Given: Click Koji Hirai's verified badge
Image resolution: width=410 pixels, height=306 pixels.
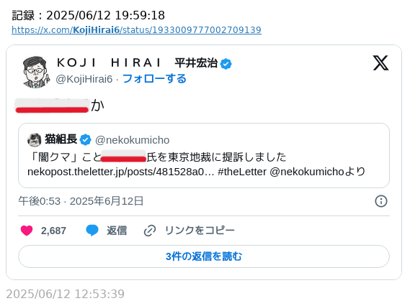Looking at the screenshot, I should pyautogui.click(x=226, y=64).
